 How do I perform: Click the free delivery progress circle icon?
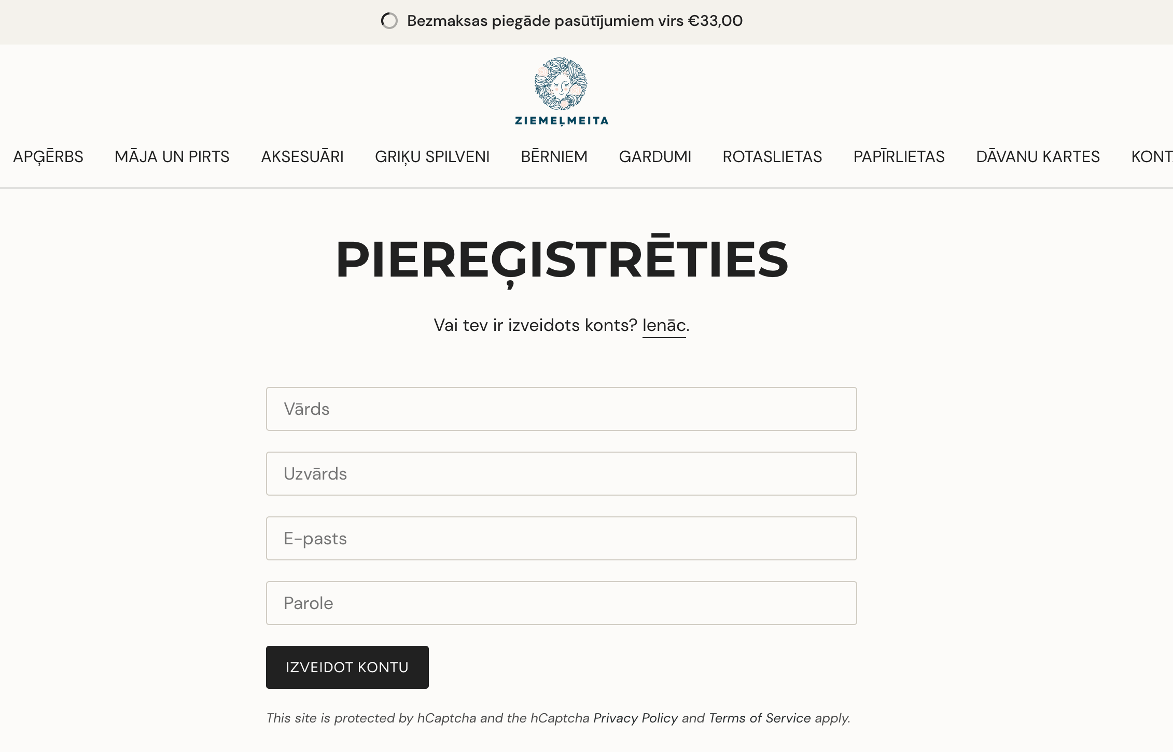[x=389, y=21]
